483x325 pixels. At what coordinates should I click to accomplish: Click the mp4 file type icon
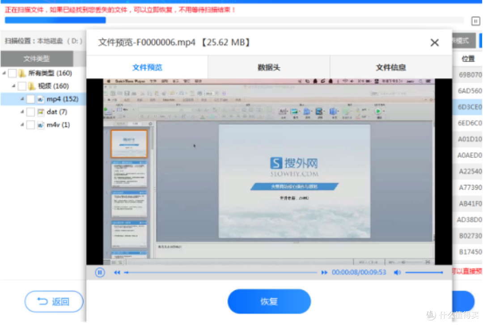[40, 99]
